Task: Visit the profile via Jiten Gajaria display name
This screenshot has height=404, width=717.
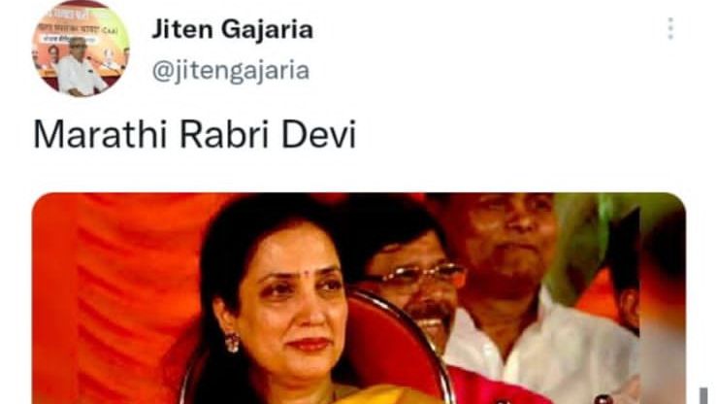Action: pyautogui.click(x=232, y=30)
